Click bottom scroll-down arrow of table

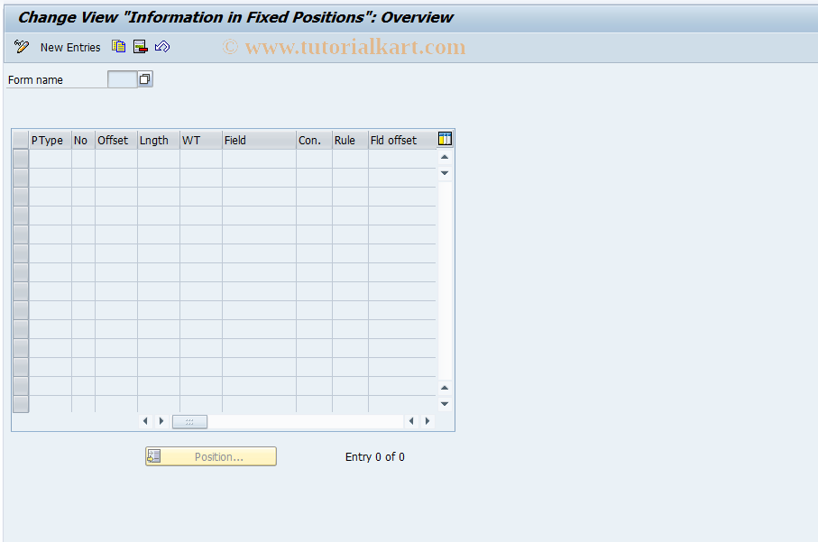pyautogui.click(x=445, y=403)
